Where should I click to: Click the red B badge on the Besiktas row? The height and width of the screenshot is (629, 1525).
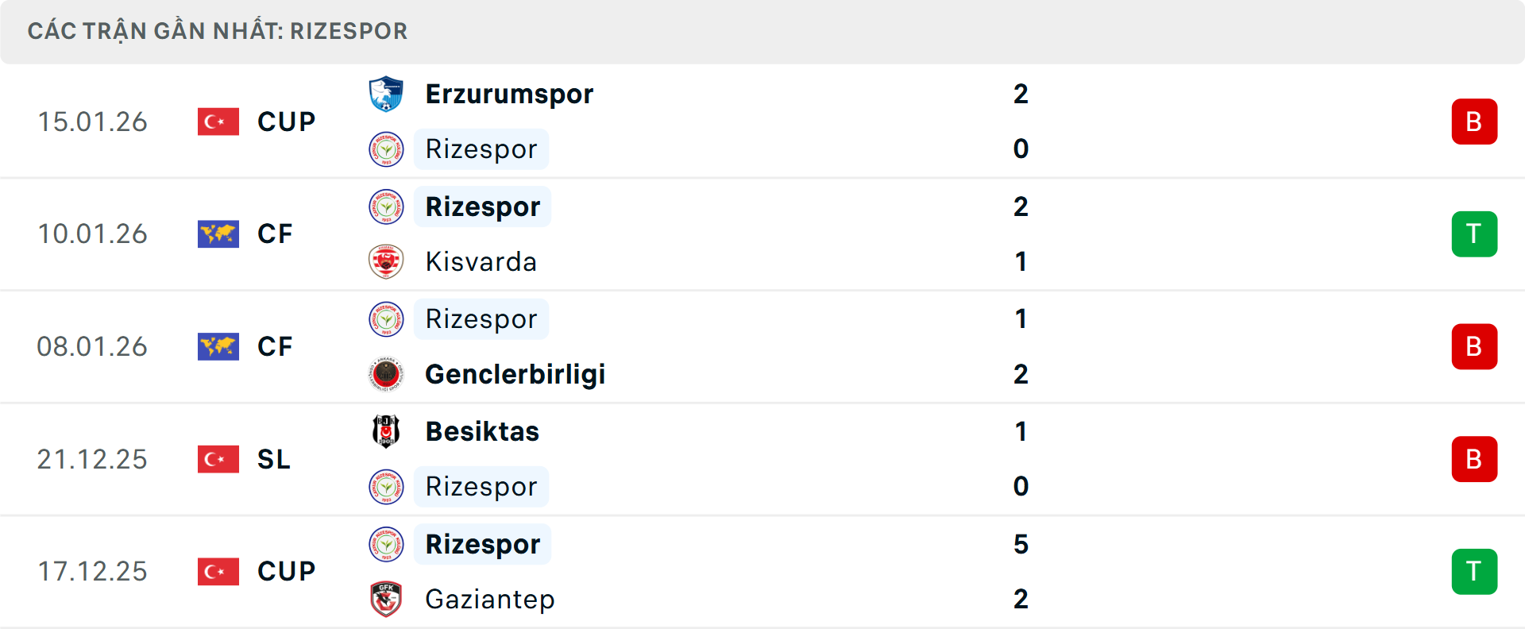(x=1474, y=459)
